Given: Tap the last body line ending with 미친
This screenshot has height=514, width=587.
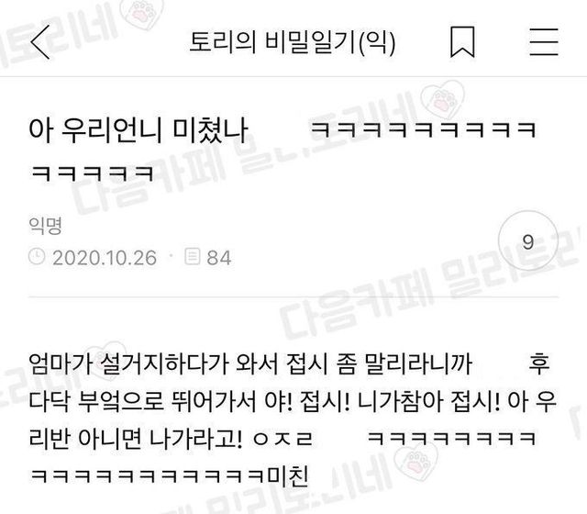Looking at the screenshot, I should coord(169,475).
